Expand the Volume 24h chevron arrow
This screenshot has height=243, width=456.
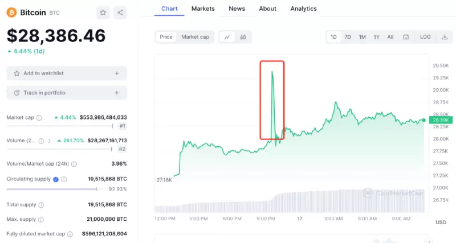(49, 141)
